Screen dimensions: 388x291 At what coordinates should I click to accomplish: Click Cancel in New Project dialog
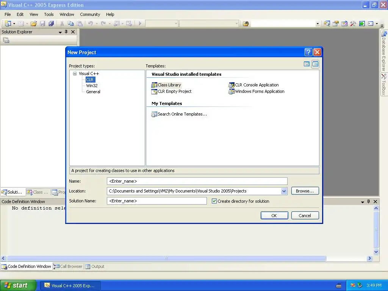[x=305, y=216]
